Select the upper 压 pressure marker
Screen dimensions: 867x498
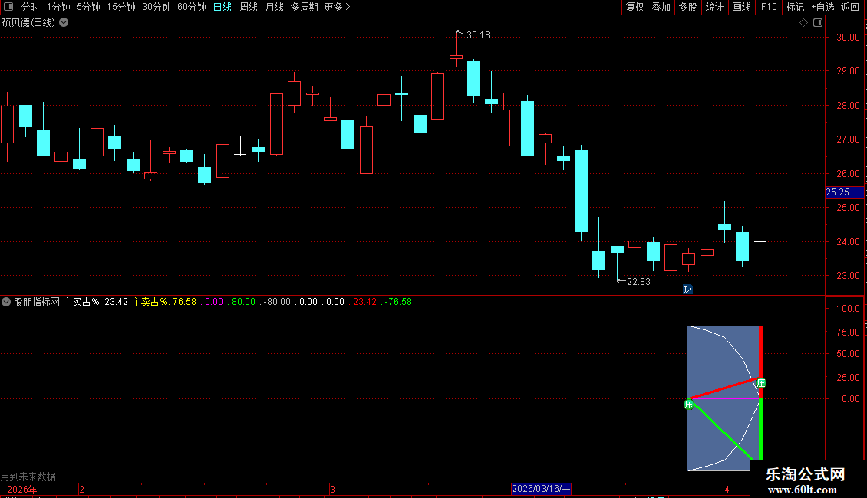761,383
